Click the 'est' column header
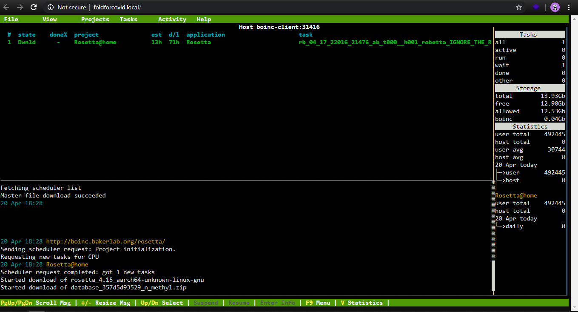This screenshot has width=578, height=312. [157, 34]
